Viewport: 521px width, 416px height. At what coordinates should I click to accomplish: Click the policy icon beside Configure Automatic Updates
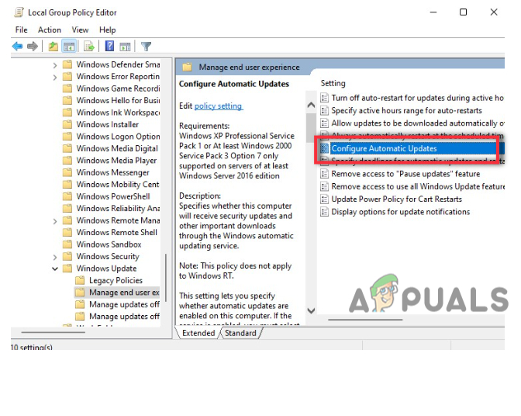(324, 148)
